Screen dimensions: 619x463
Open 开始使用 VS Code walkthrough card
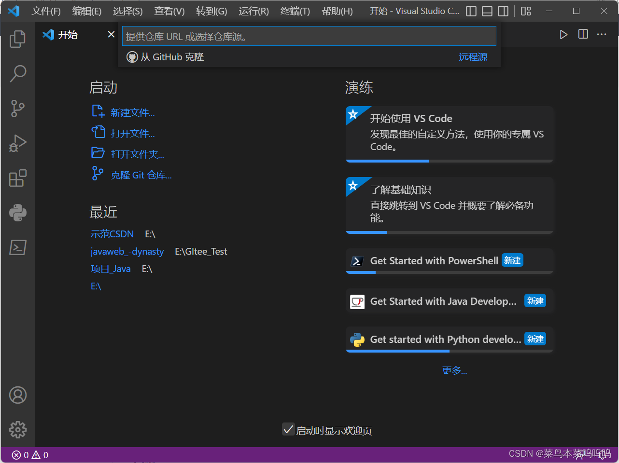coord(450,134)
